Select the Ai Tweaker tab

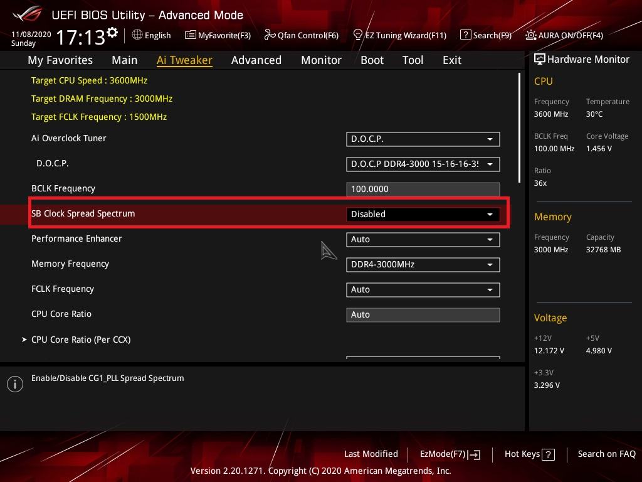point(185,60)
